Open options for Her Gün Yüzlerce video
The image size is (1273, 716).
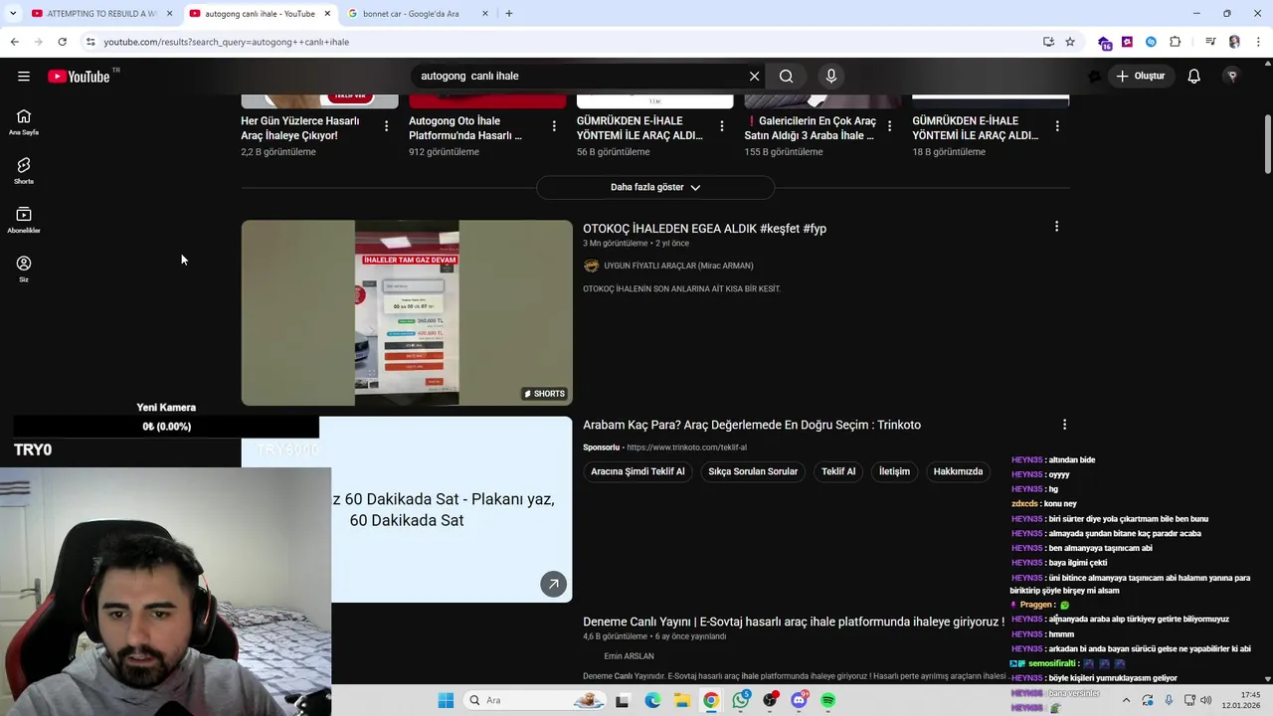click(x=387, y=126)
